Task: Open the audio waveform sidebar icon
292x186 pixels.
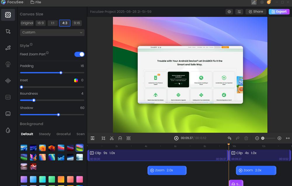Action: (x=8, y=81)
